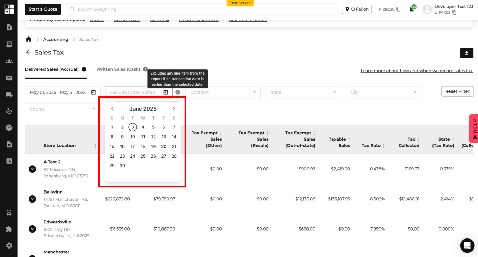
Task: Open the County dropdown
Action: click(62, 109)
